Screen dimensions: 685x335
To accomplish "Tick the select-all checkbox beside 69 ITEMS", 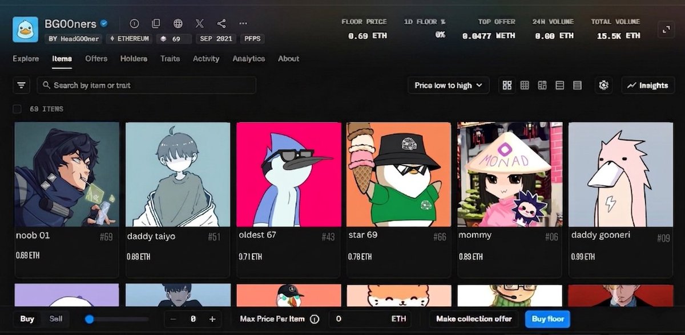I will pyautogui.click(x=17, y=109).
